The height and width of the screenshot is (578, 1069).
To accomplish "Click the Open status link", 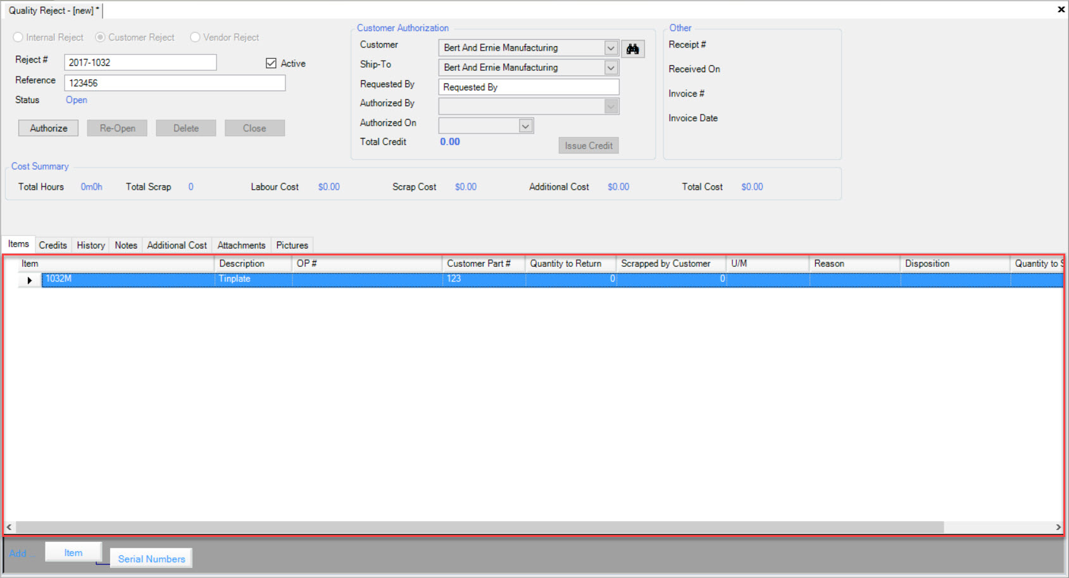I will pos(77,100).
